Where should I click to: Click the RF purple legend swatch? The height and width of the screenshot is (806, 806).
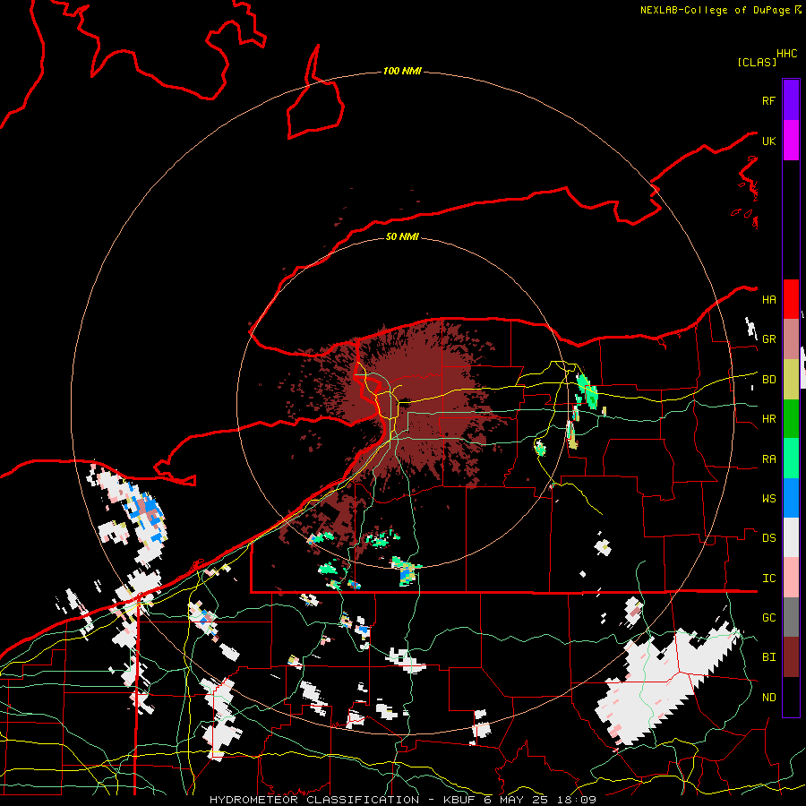(791, 100)
